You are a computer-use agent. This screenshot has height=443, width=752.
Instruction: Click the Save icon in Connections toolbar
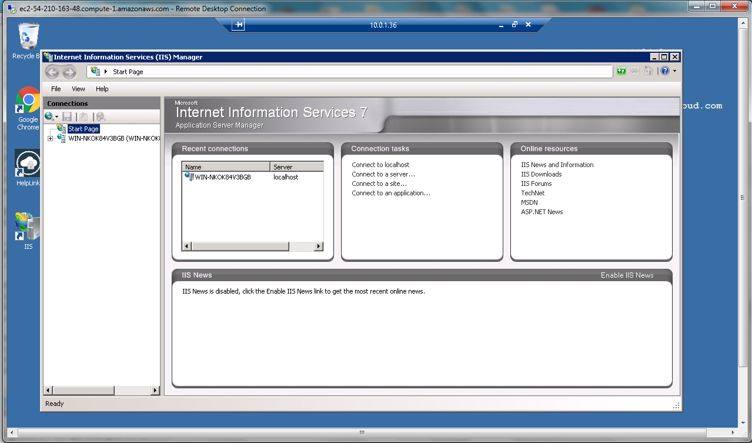tap(67, 116)
